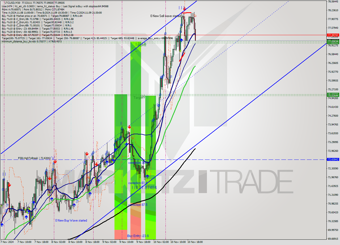
Task: Select the 'correction 87.5' label
Action: pyautogui.click(x=138, y=205)
